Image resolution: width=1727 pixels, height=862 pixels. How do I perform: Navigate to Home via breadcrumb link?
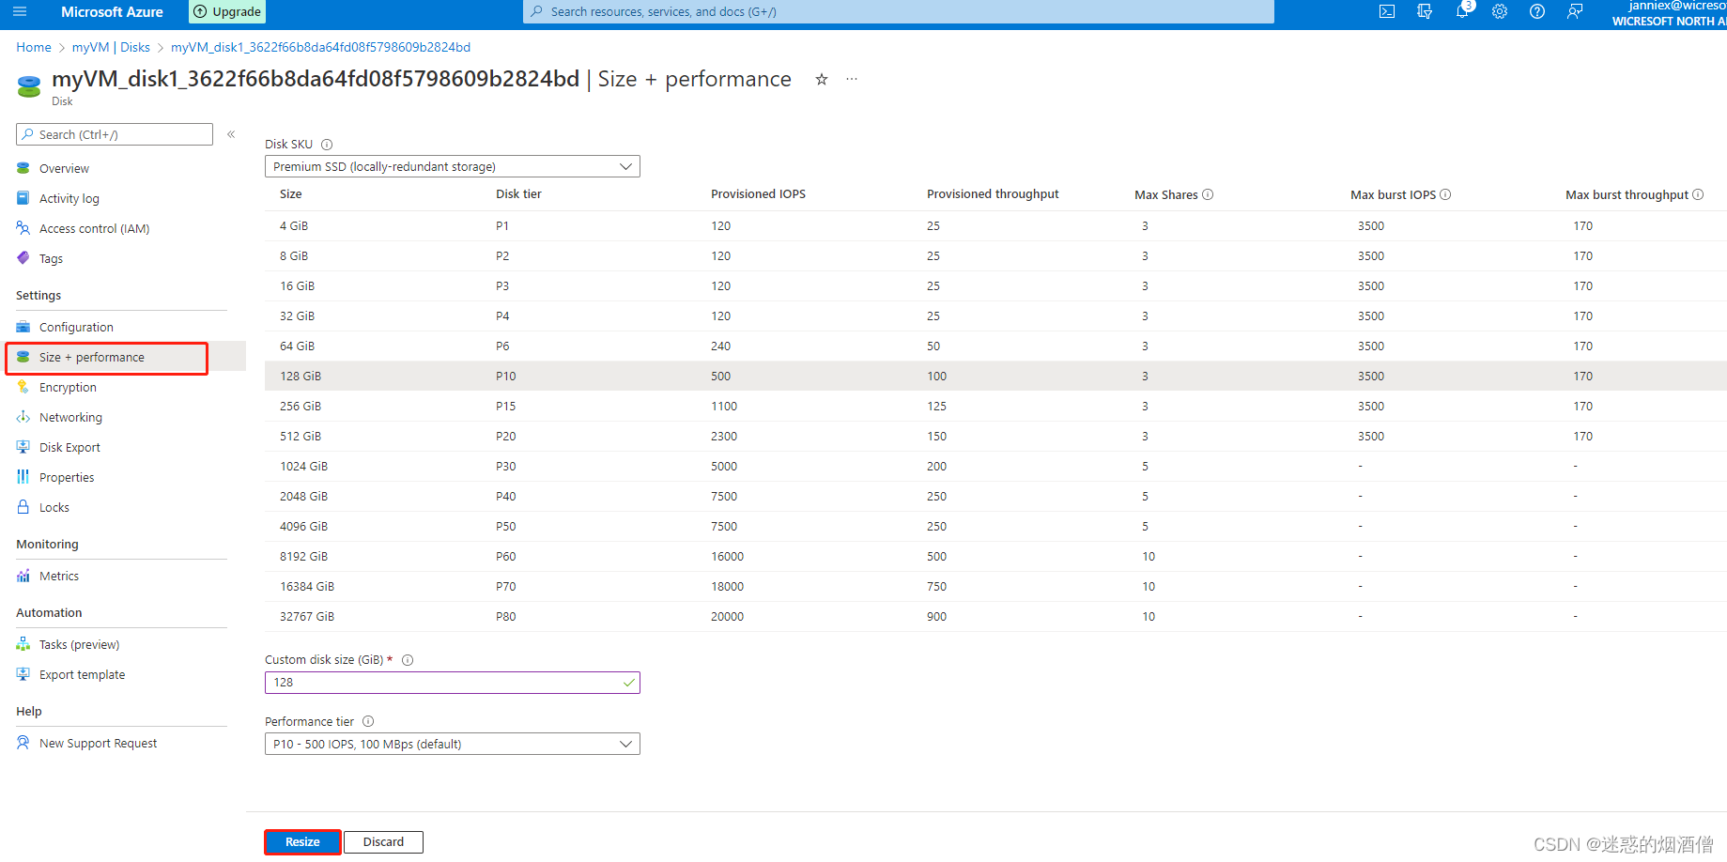click(x=33, y=47)
